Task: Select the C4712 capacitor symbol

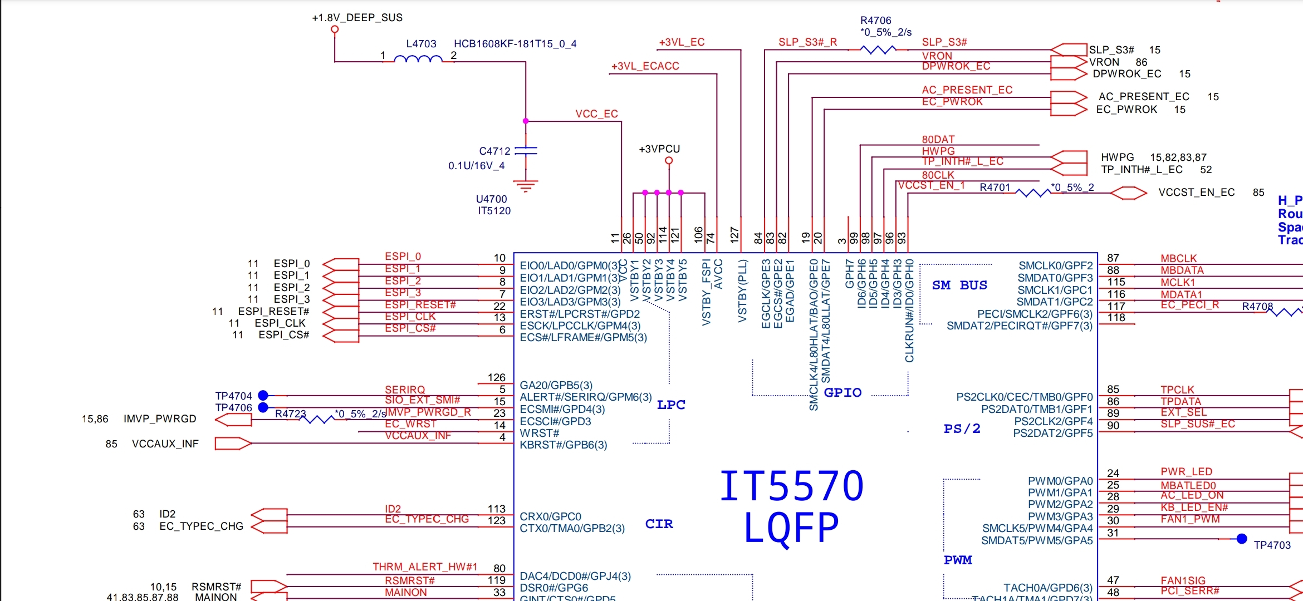Action: [x=526, y=150]
